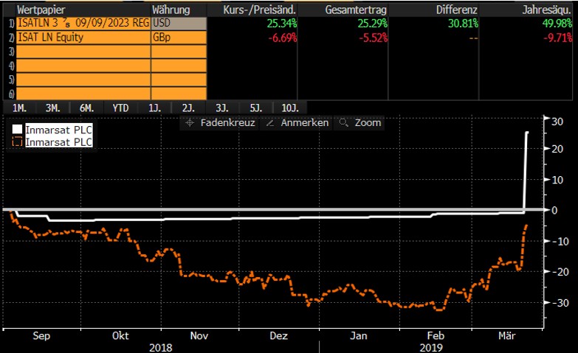
Task: Click the Gesamtertrag column header
Action: point(351,10)
